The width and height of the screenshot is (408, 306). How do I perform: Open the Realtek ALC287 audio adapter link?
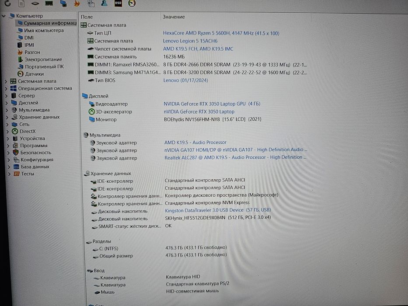235,157
